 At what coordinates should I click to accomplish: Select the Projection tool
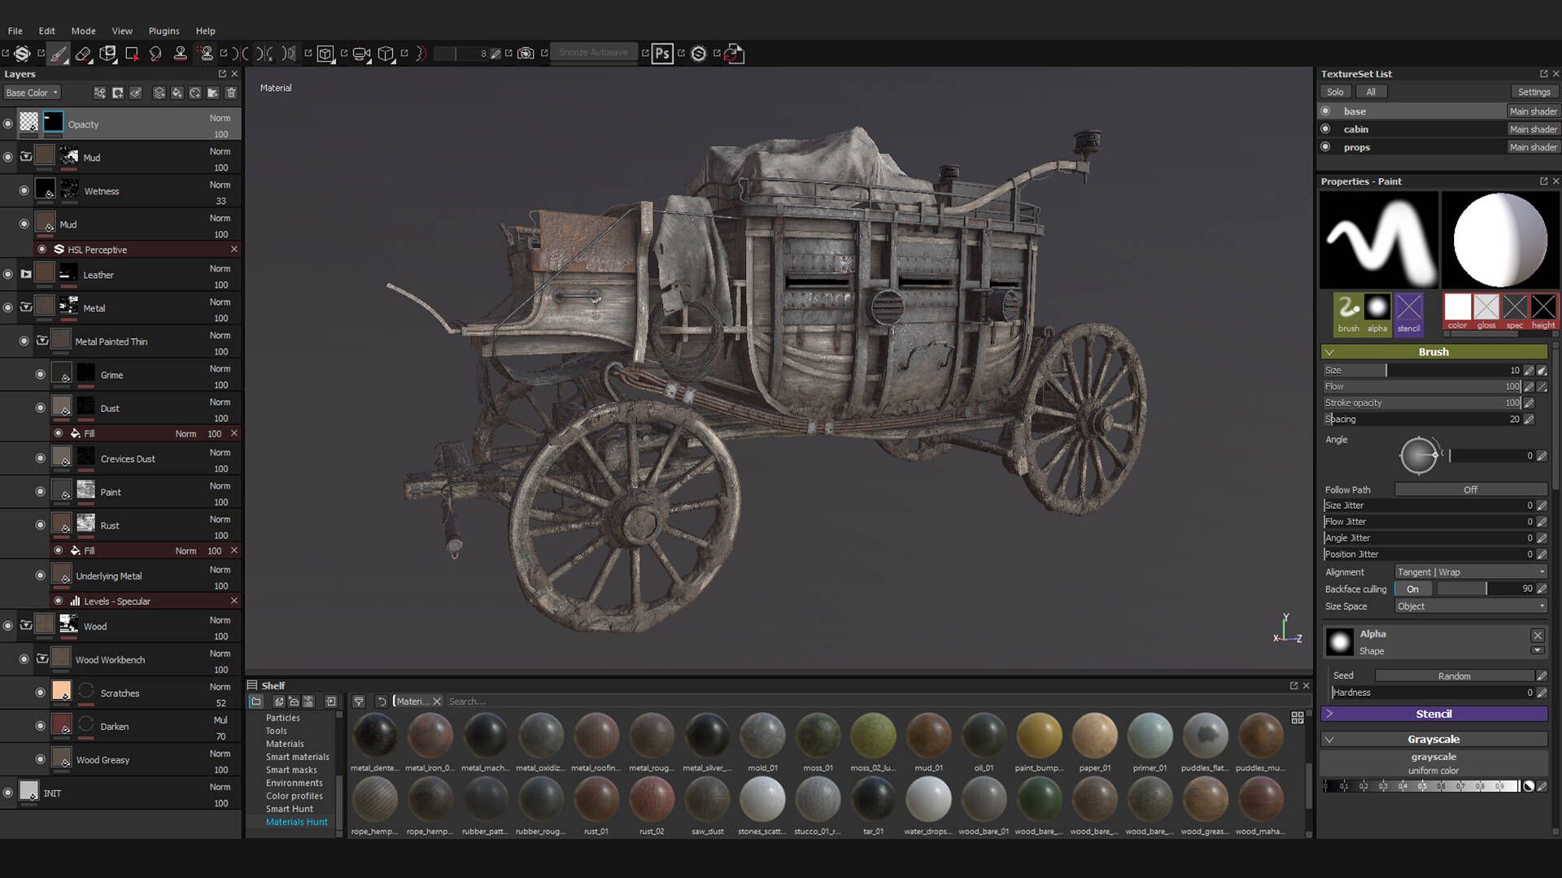(x=109, y=53)
